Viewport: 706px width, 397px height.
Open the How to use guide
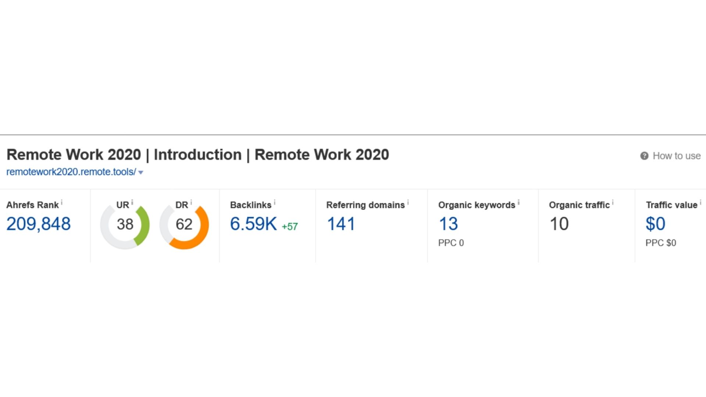(677, 156)
